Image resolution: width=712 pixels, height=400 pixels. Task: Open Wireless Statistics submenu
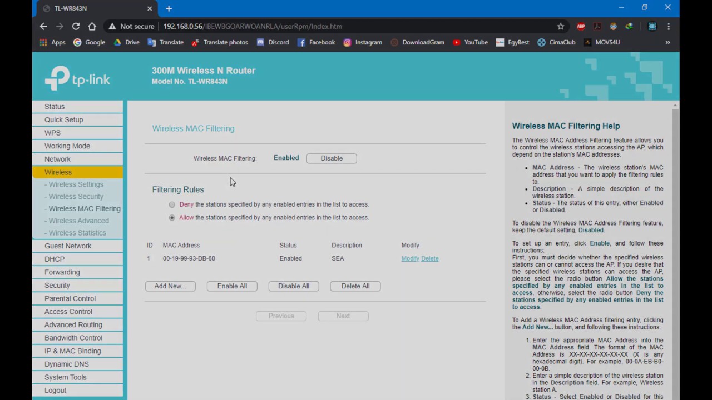pyautogui.click(x=75, y=233)
